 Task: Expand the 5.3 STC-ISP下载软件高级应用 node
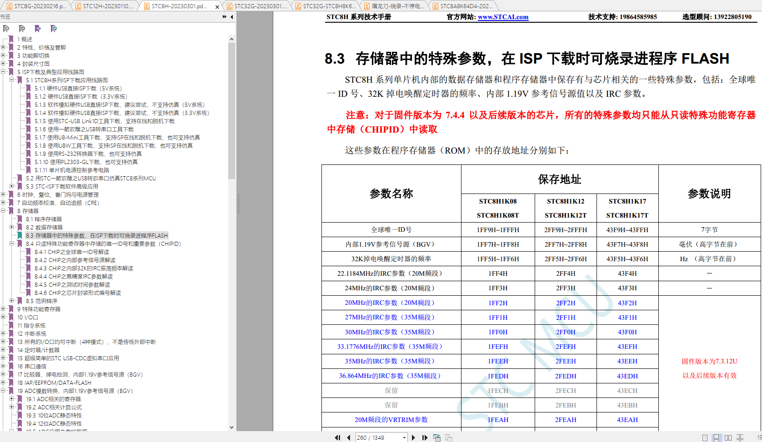(12, 186)
